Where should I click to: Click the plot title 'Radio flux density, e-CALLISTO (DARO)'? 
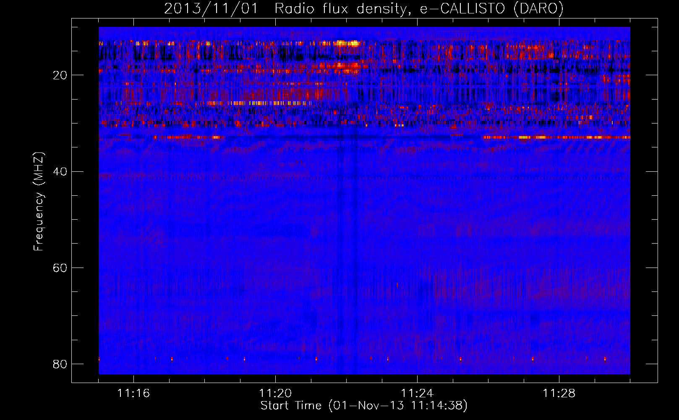419,8
